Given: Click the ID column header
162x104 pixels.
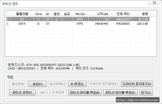Looking at the screenshot, I should point(48,14).
